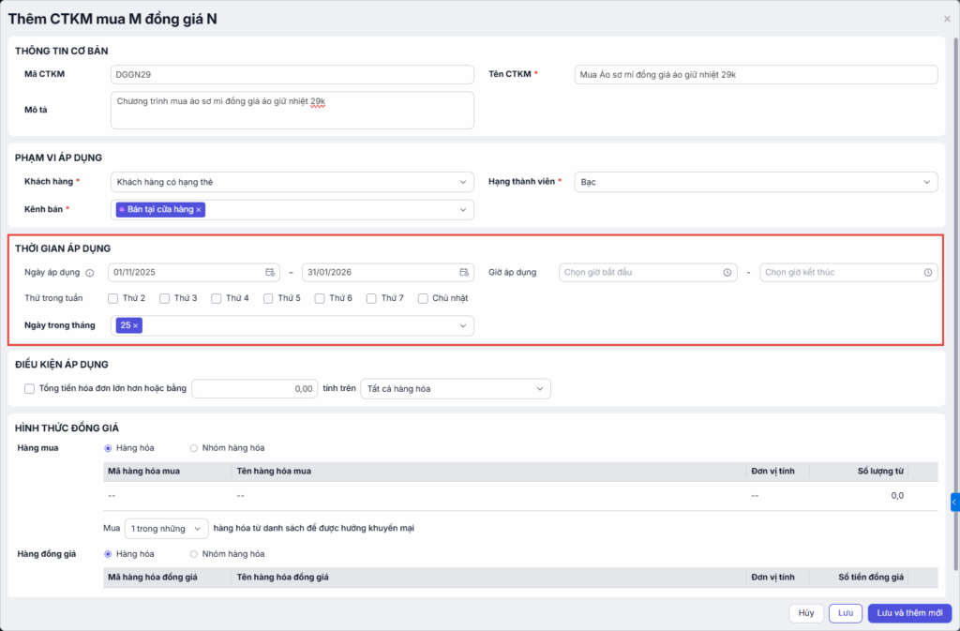Check Tổng tiền hóa đơn condition box
This screenshot has height=631, width=960.
[x=28, y=388]
